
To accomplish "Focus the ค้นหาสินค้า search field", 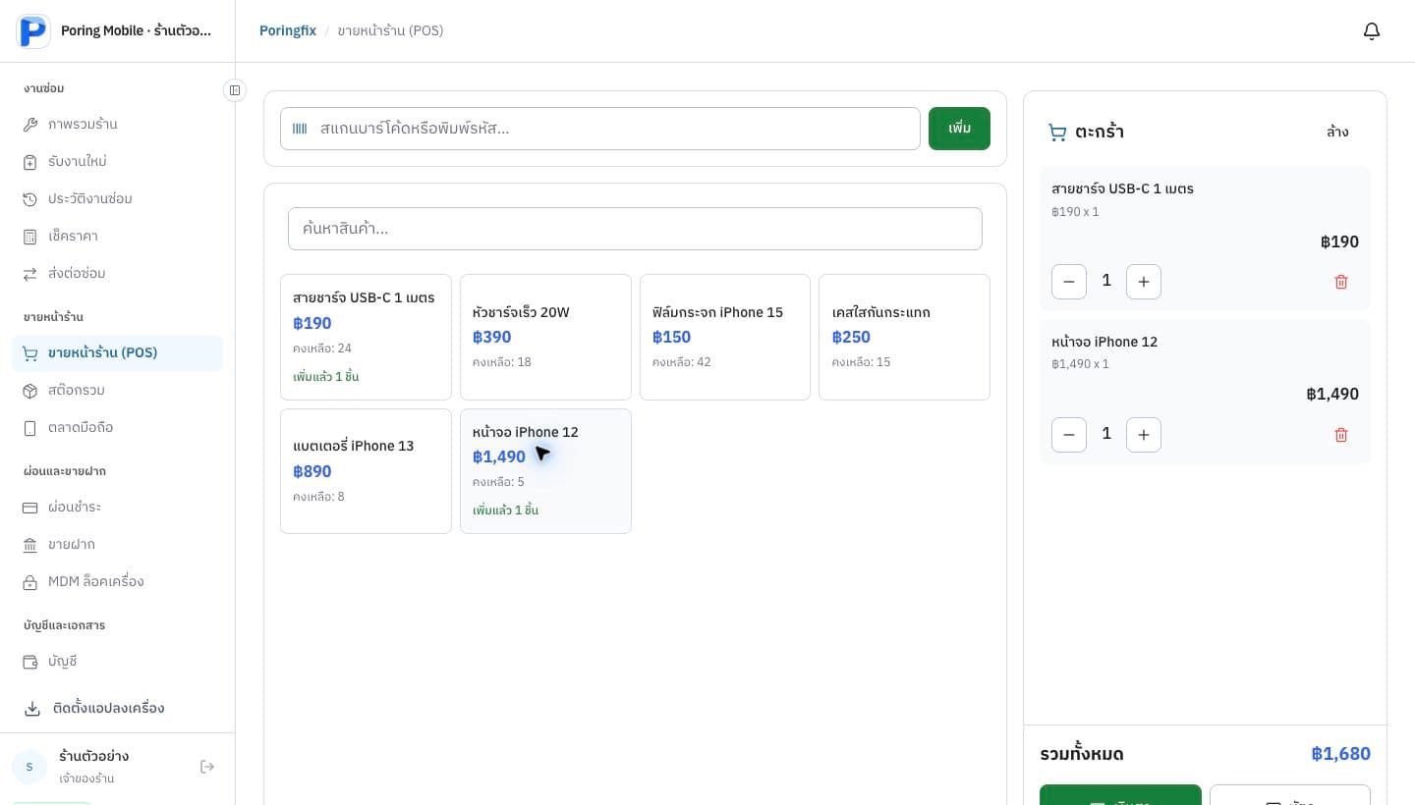I will coord(635,229).
